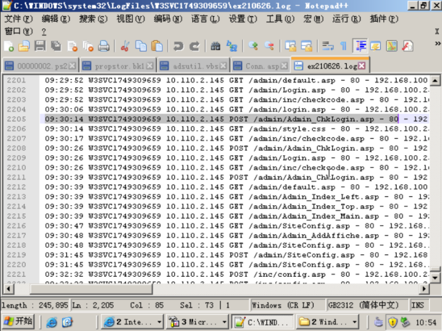Screen dimensions: 442x331
Task: Toggle the INS insert mode indicator
Action: pos(418,305)
